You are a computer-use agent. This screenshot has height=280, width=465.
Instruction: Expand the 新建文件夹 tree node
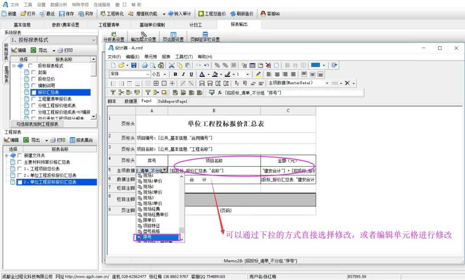pyautogui.click(x=6, y=155)
